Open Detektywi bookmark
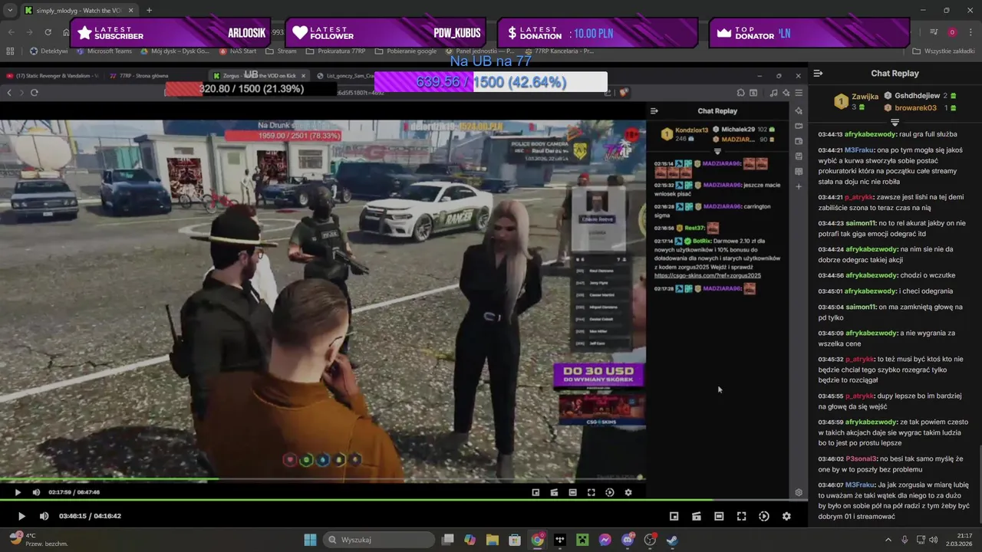Screen dimensions: 982x552 point(48,51)
